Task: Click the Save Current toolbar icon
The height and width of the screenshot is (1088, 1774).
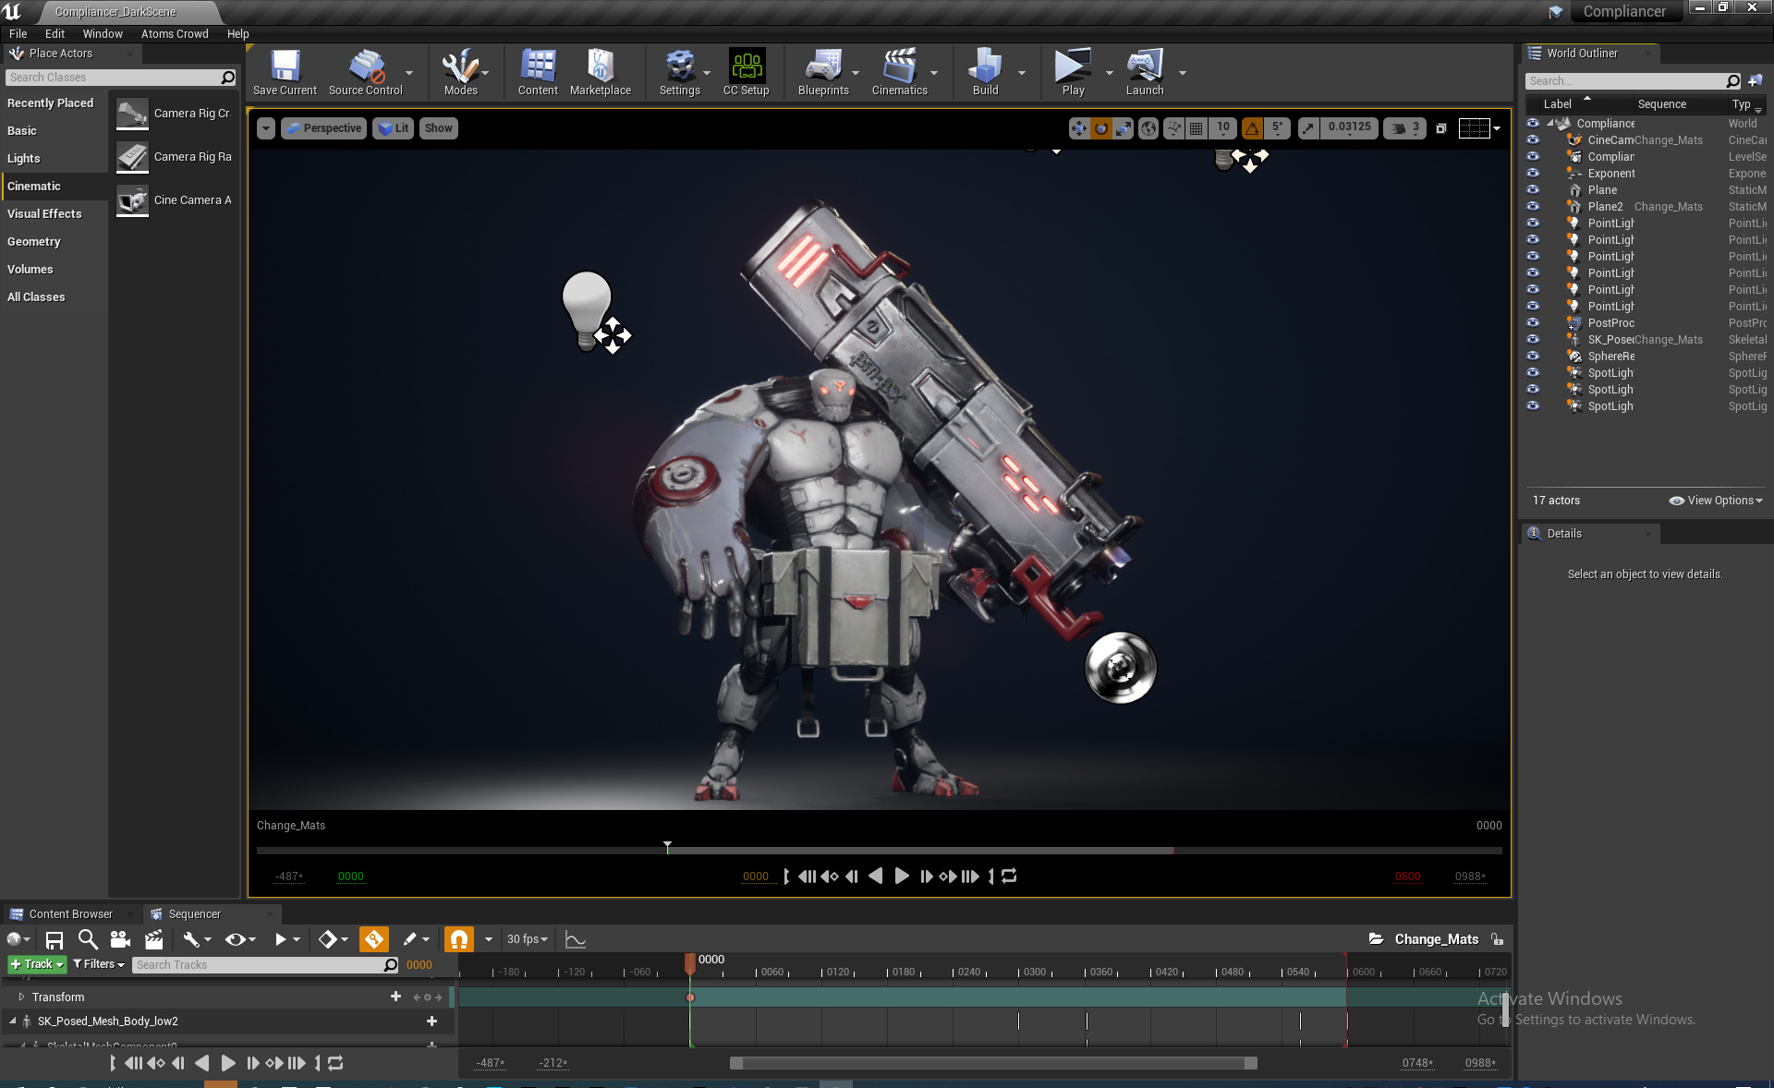Action: click(285, 72)
